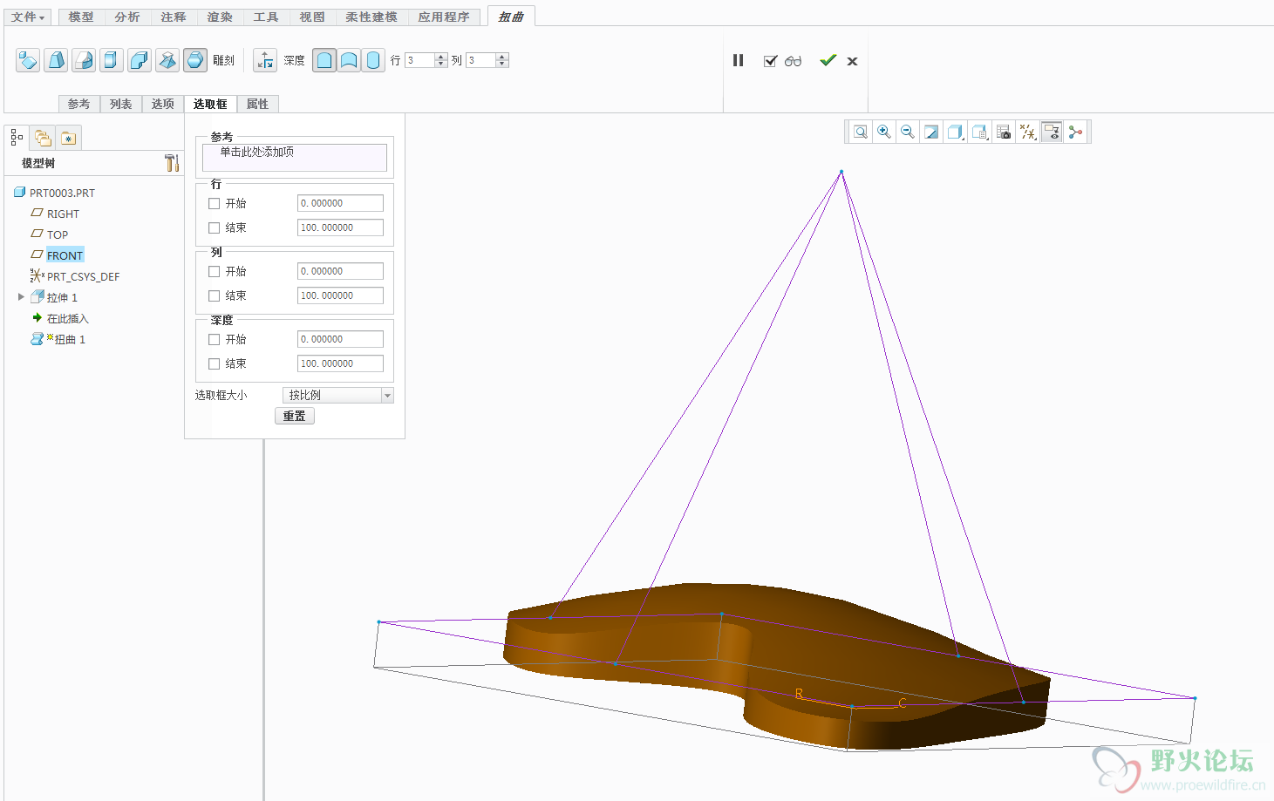Switch to the 柔性建模 ribbon tab
The height and width of the screenshot is (801, 1274).
tap(371, 17)
